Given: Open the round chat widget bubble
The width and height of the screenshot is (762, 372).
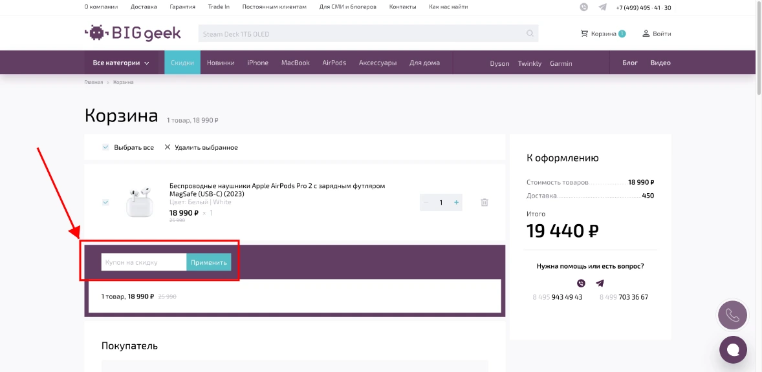Looking at the screenshot, I should click(x=733, y=349).
